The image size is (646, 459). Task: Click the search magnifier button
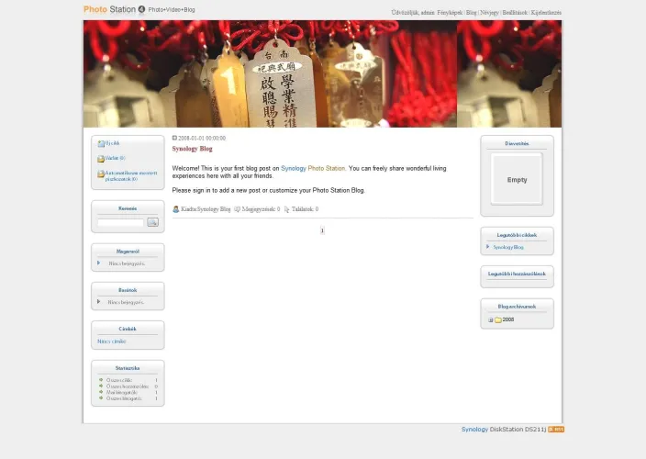pos(152,222)
